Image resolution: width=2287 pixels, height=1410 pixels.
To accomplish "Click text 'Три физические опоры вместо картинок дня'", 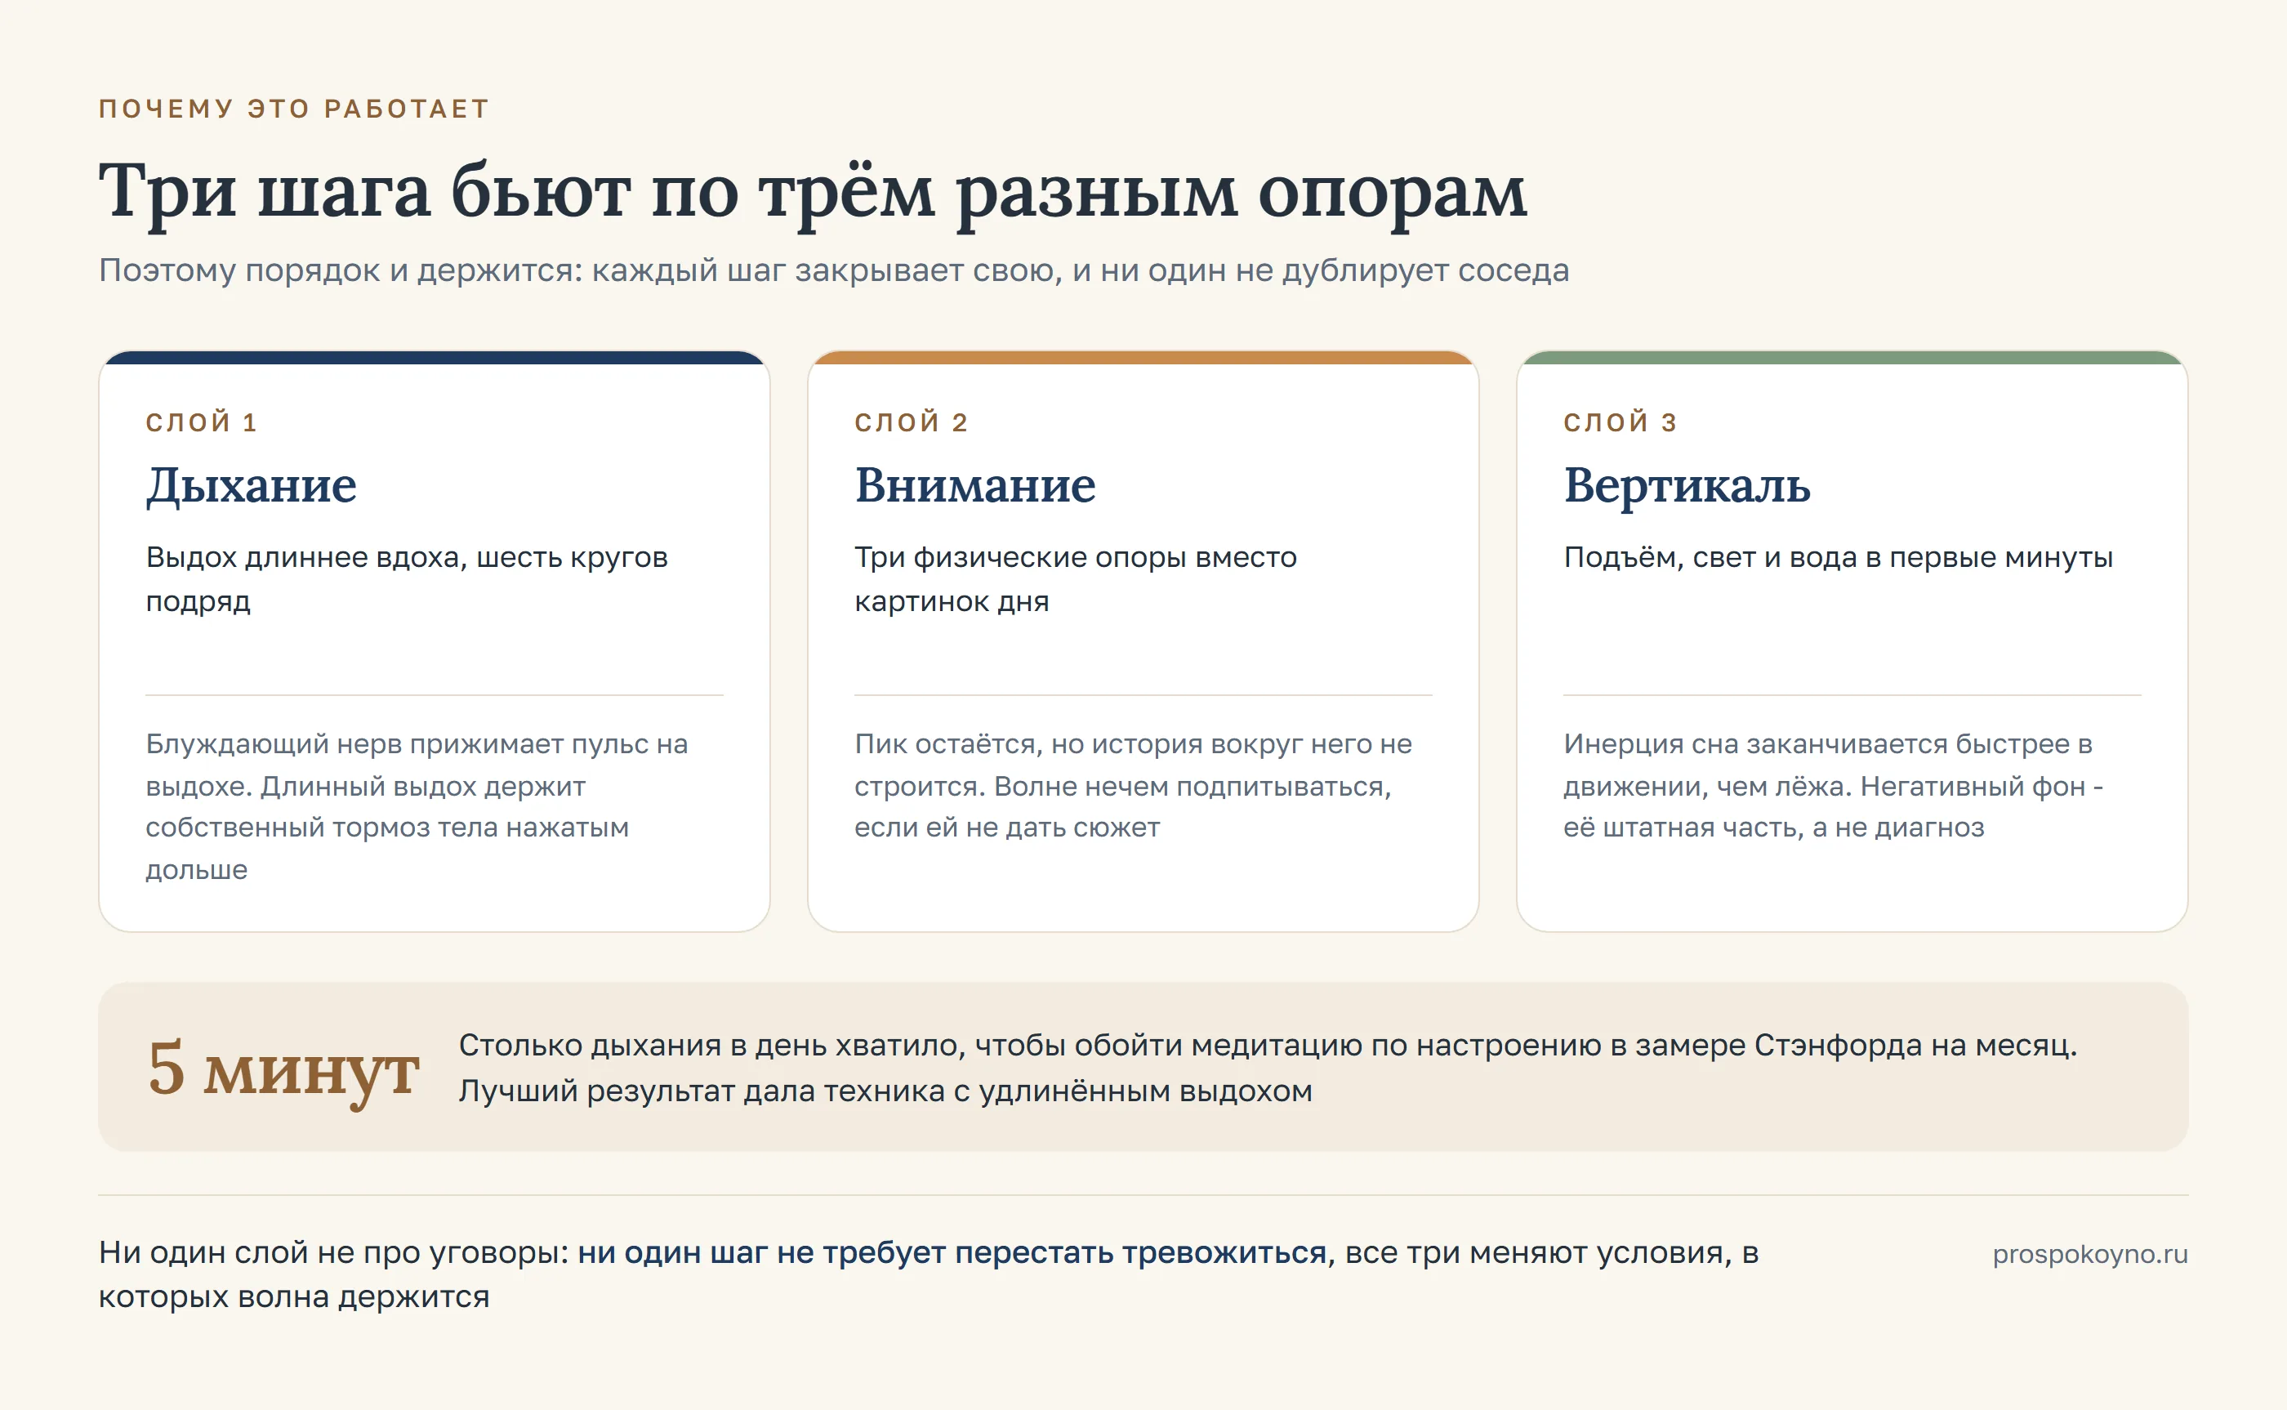I will pyautogui.click(x=1076, y=579).
